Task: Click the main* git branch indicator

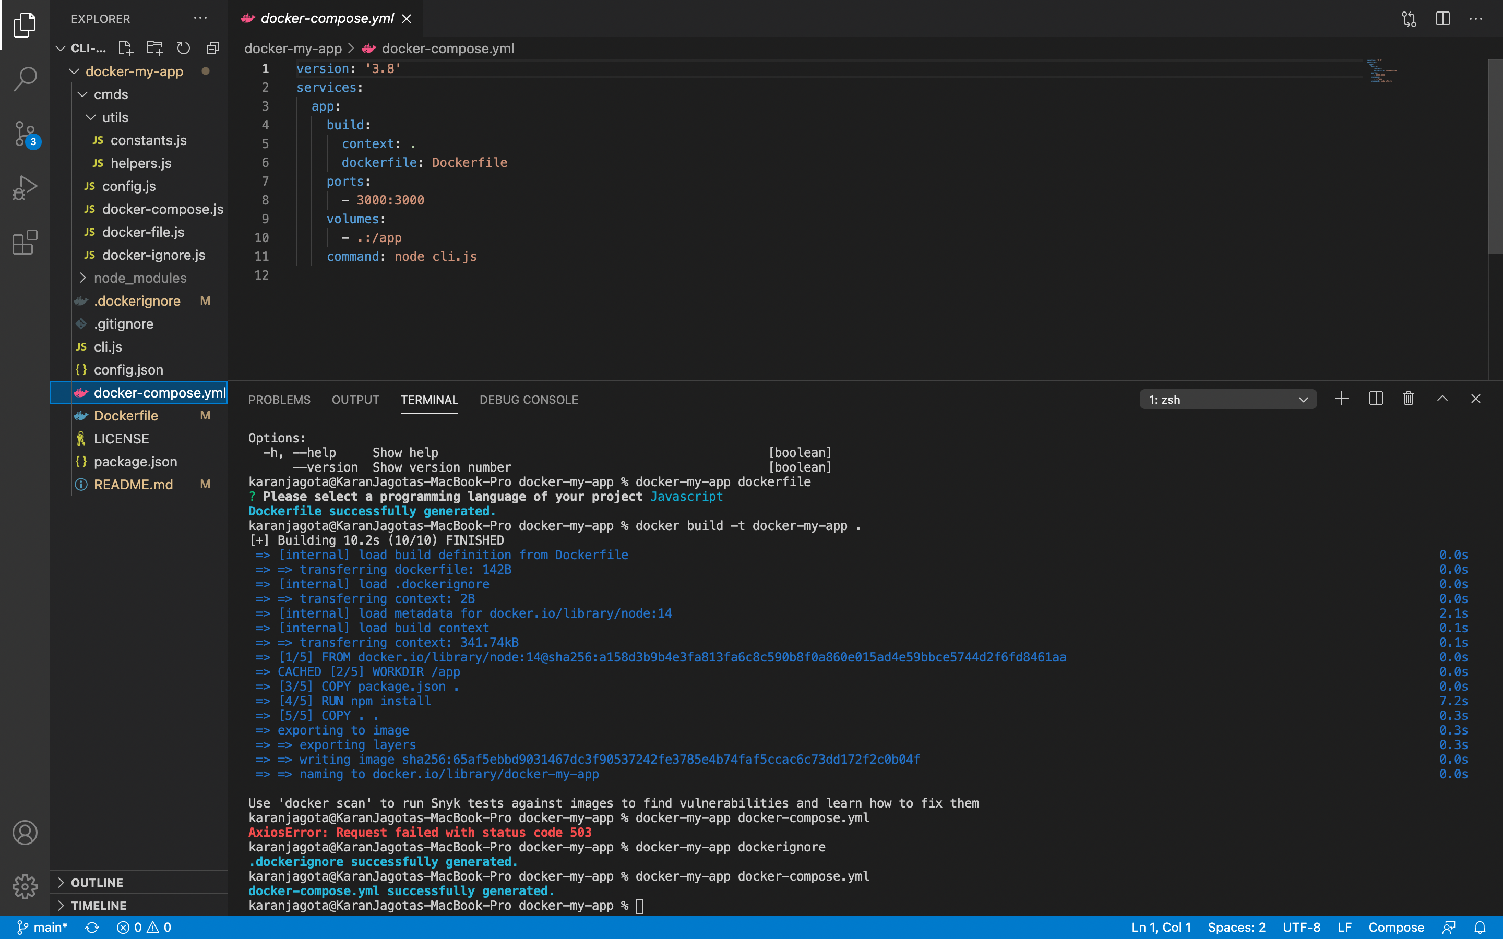Action: (42, 927)
